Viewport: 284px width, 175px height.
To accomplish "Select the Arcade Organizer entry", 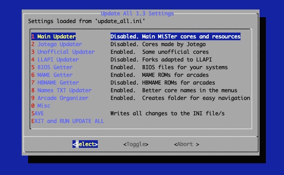I will click(60, 98).
